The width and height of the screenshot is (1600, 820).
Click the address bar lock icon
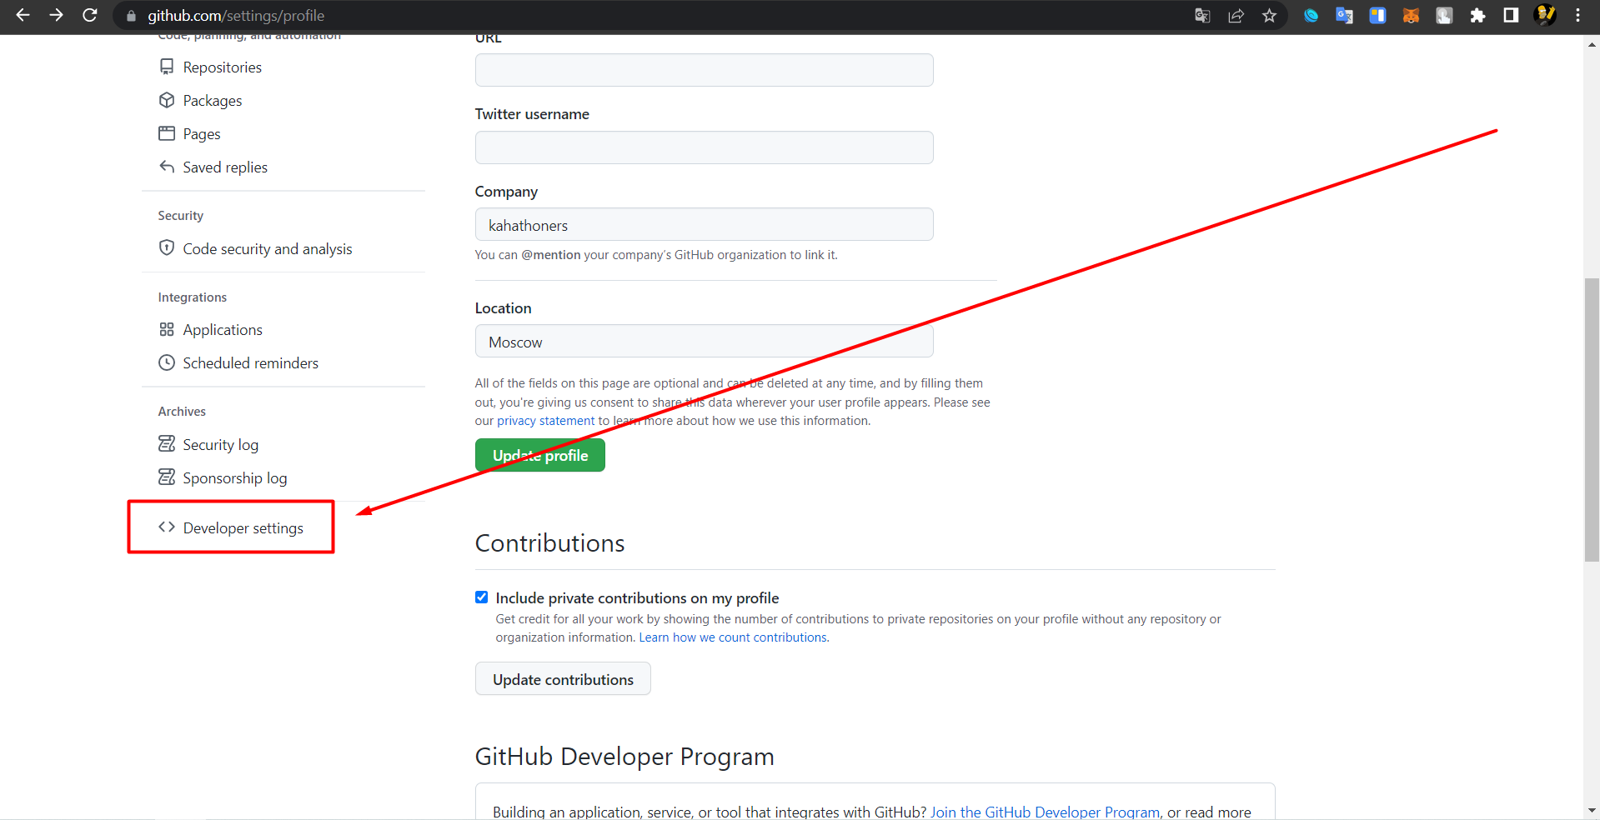pyautogui.click(x=131, y=16)
